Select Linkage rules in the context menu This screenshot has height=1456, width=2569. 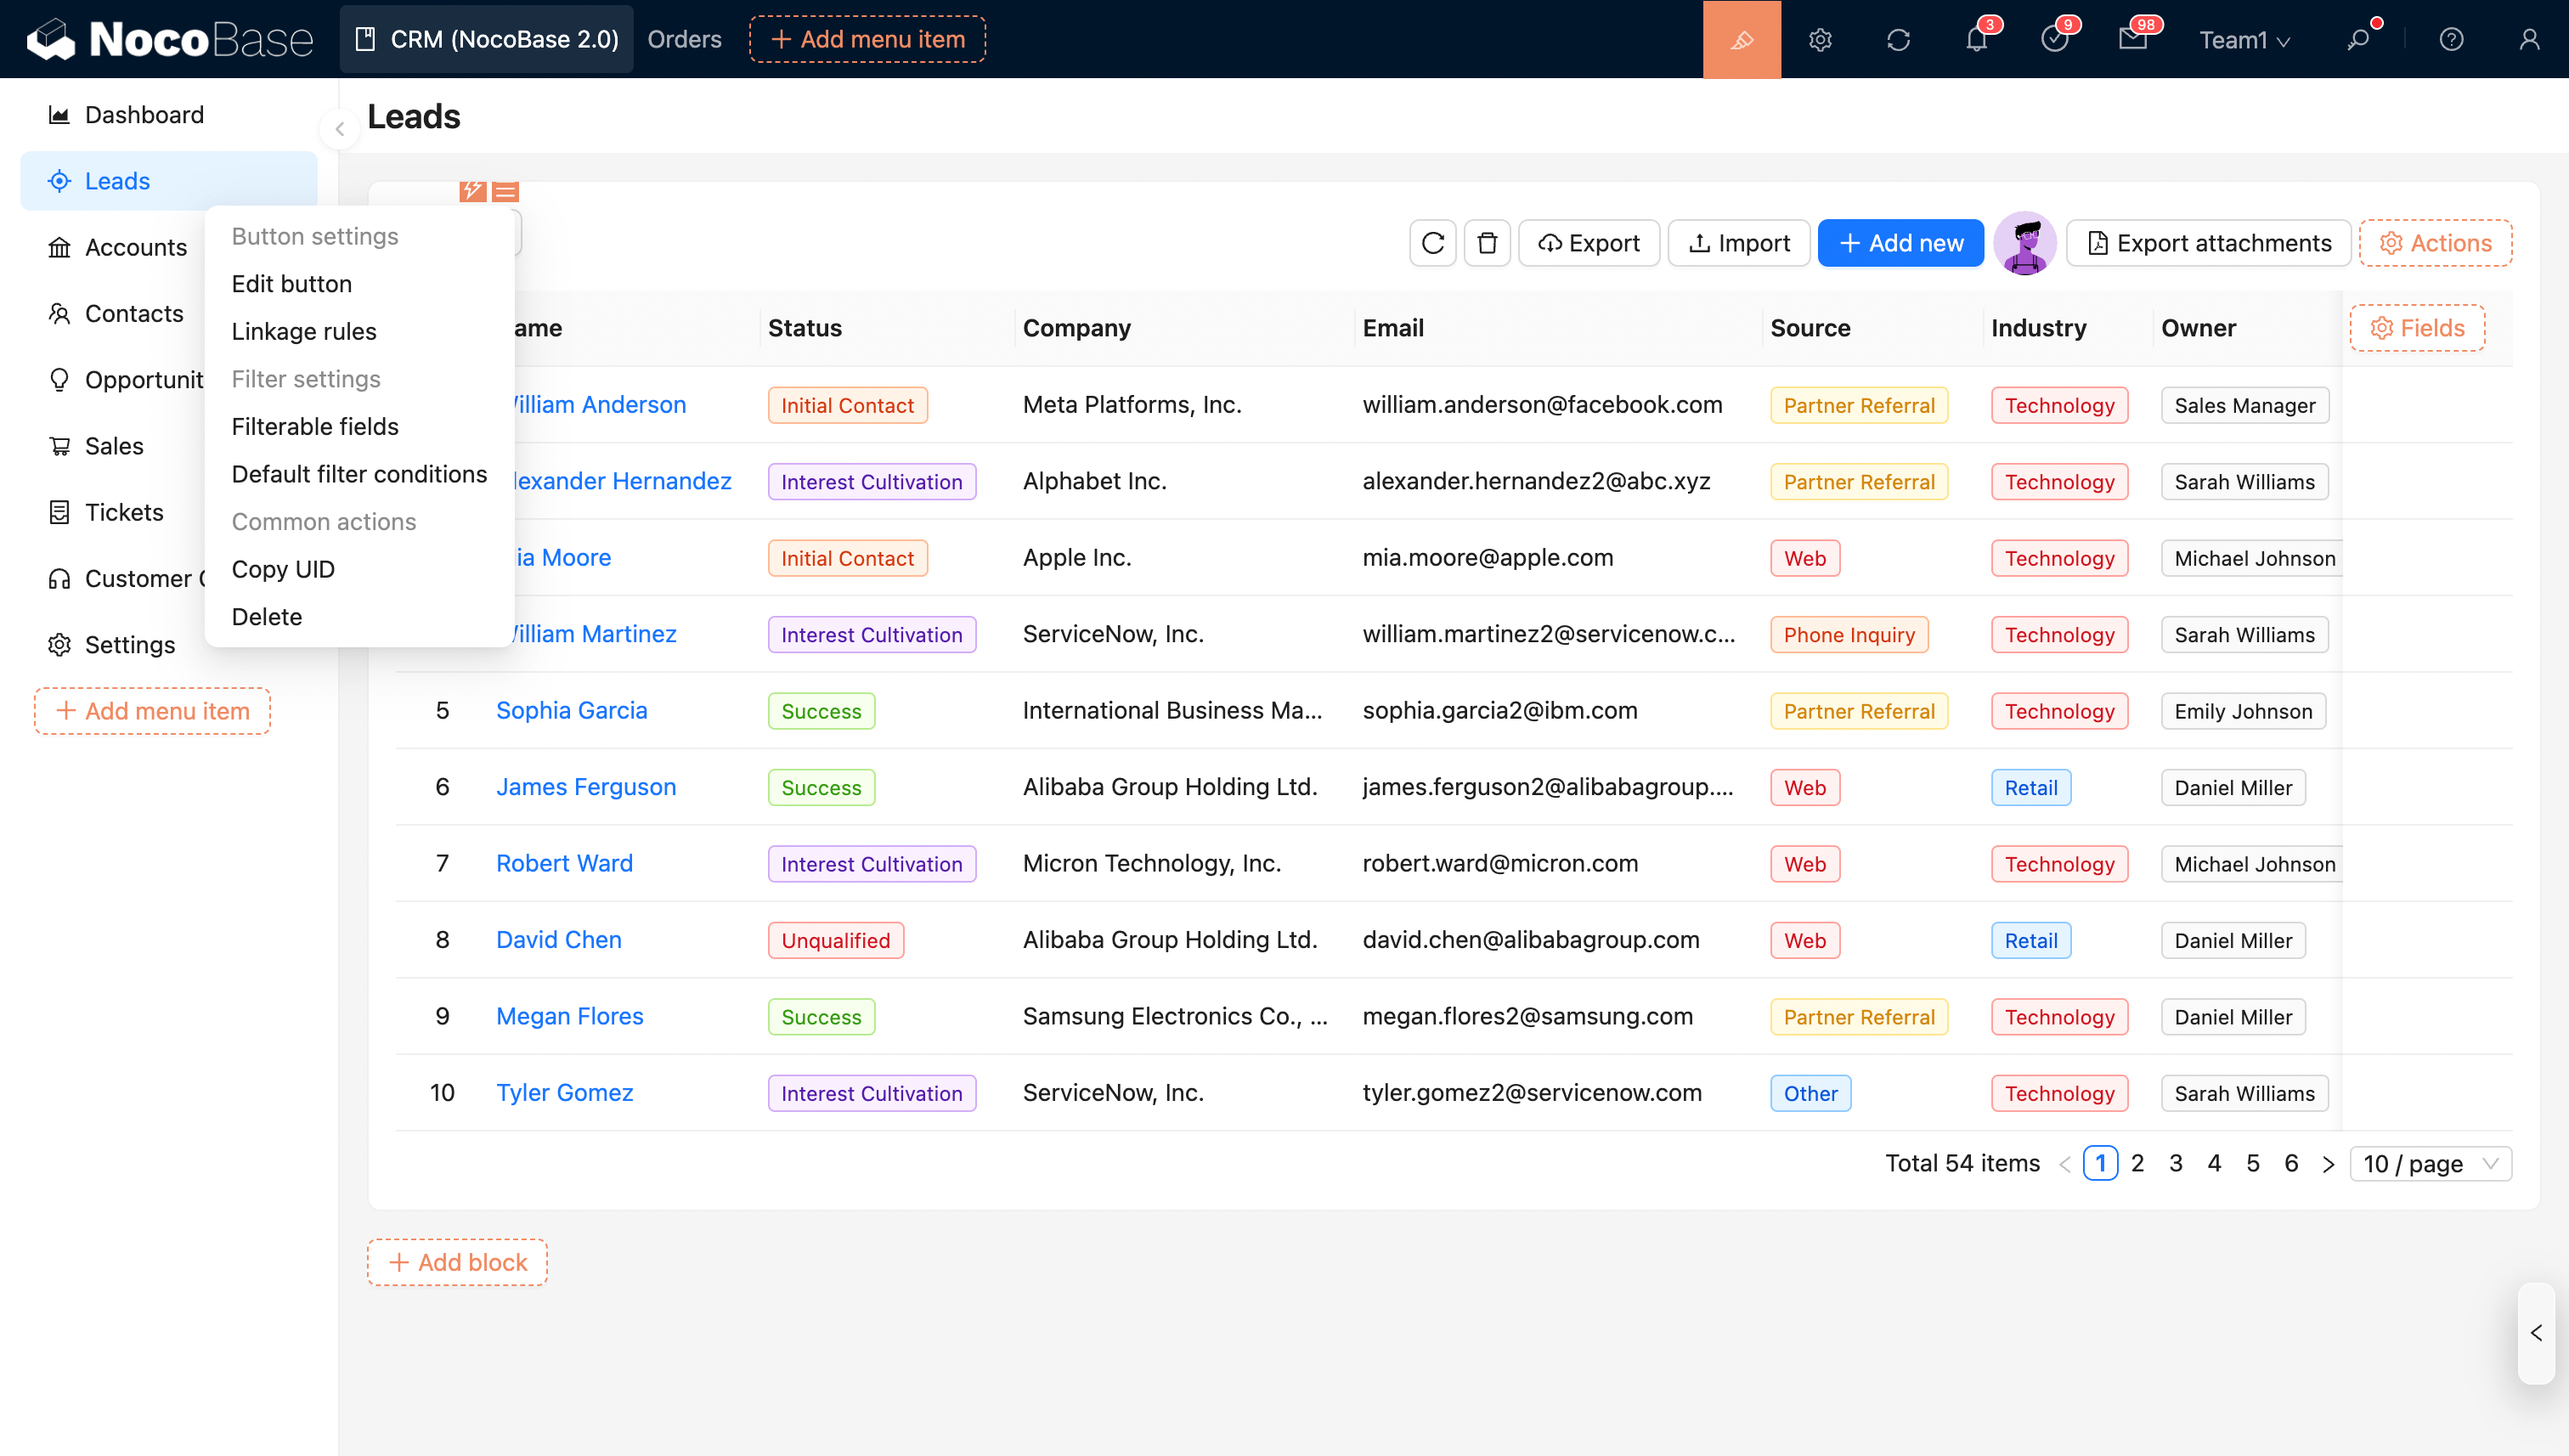coord(304,331)
